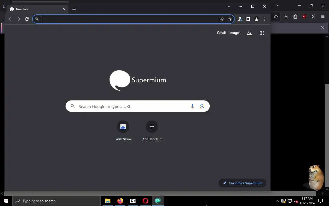
Task: Open the clock showing 1:37 AM
Action: tap(307, 201)
